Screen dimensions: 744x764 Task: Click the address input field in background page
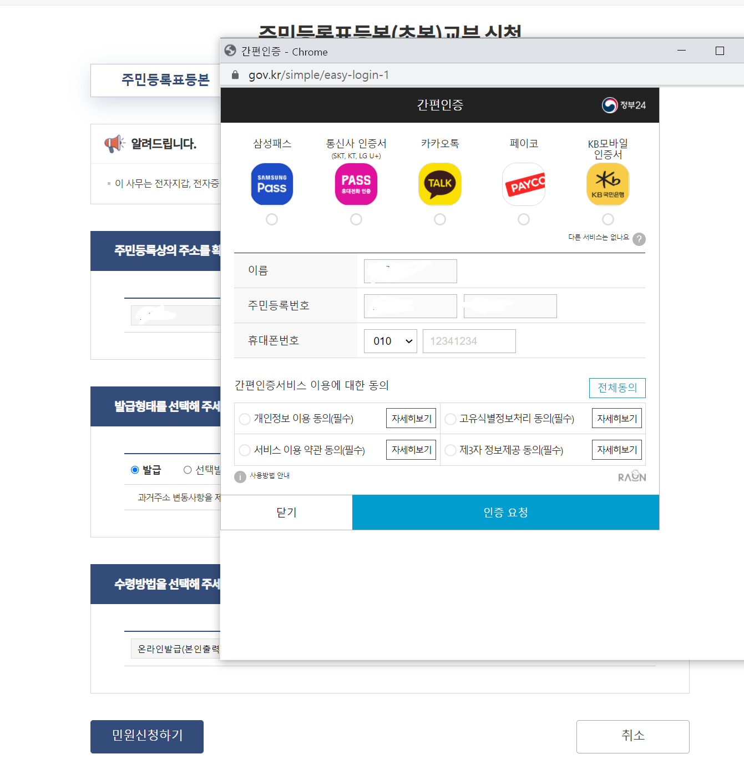click(175, 315)
